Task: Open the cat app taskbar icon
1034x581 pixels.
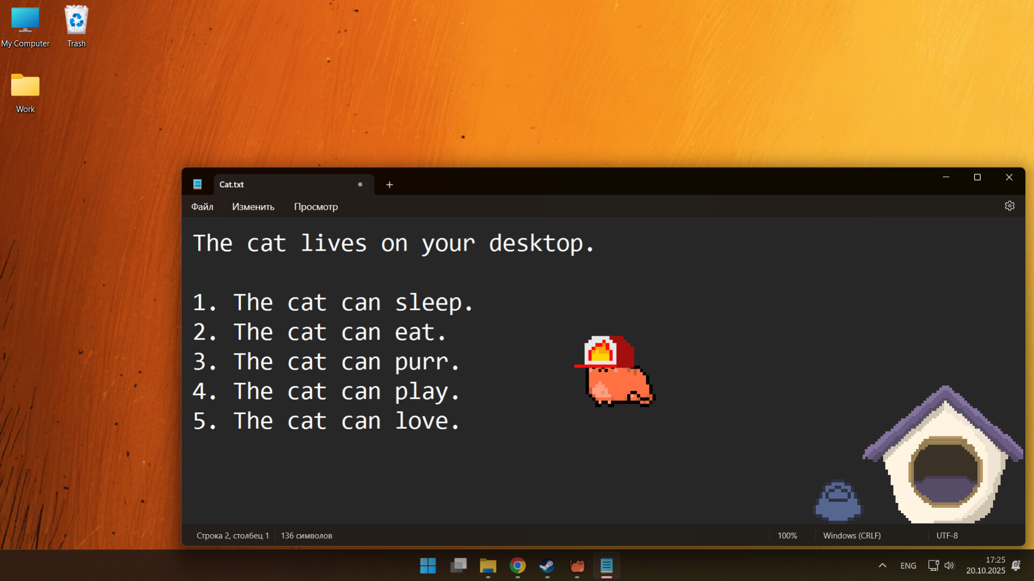Action: [x=577, y=566]
